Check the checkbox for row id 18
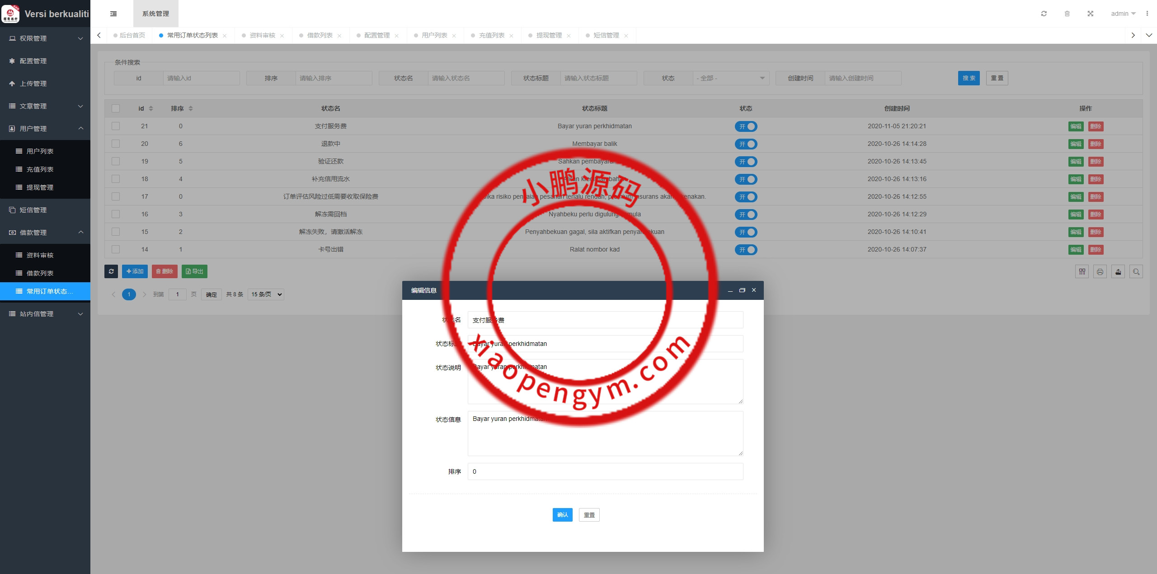Image resolution: width=1157 pixels, height=574 pixels. pos(116,179)
